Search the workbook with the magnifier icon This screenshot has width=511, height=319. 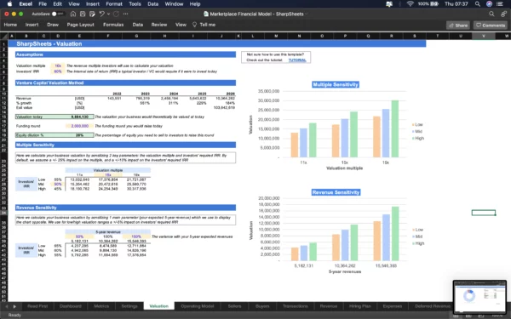491,14
